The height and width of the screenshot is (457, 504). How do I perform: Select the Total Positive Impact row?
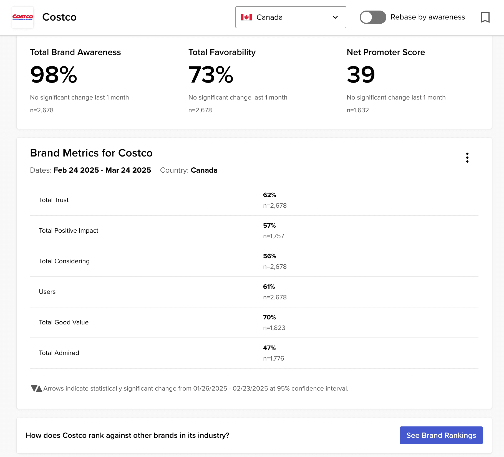click(x=254, y=231)
